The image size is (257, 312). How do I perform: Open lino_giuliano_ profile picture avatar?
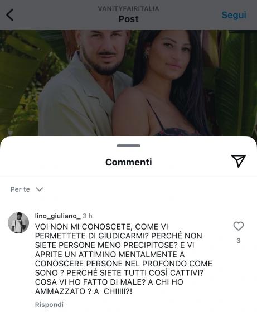(x=18, y=222)
